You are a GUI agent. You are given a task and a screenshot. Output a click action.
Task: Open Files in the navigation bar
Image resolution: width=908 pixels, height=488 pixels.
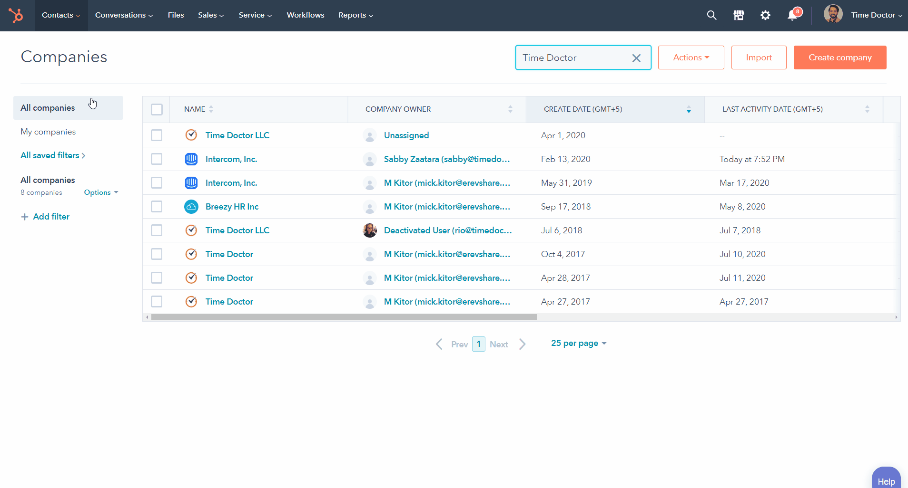tap(176, 15)
